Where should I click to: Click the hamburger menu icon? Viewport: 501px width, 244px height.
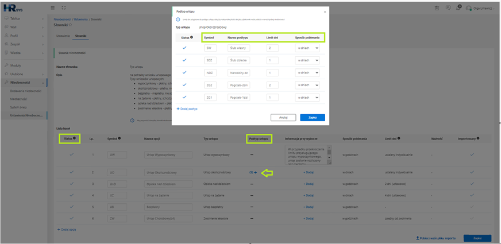pyautogui.click(x=53, y=7)
